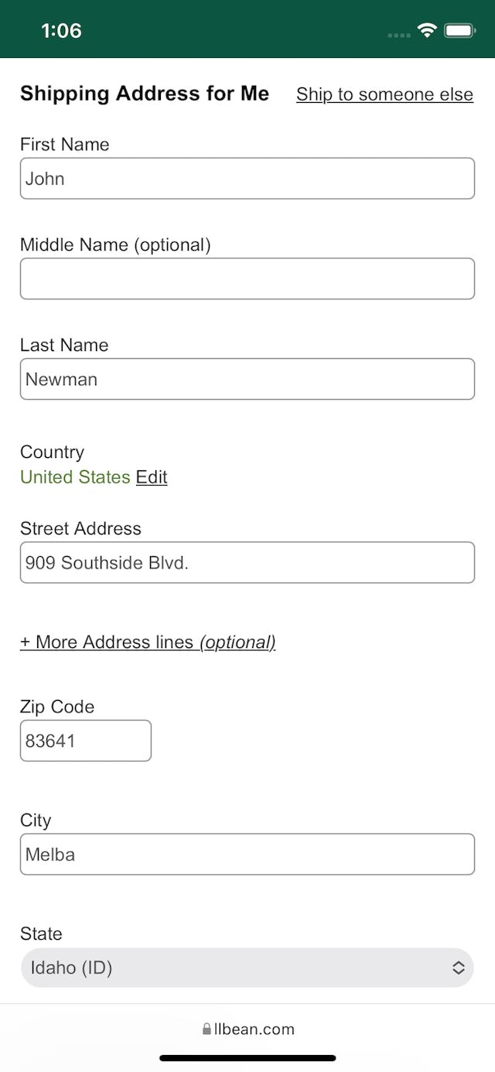Select the Zip Code field showing 83641
The image size is (495, 1072).
point(85,740)
